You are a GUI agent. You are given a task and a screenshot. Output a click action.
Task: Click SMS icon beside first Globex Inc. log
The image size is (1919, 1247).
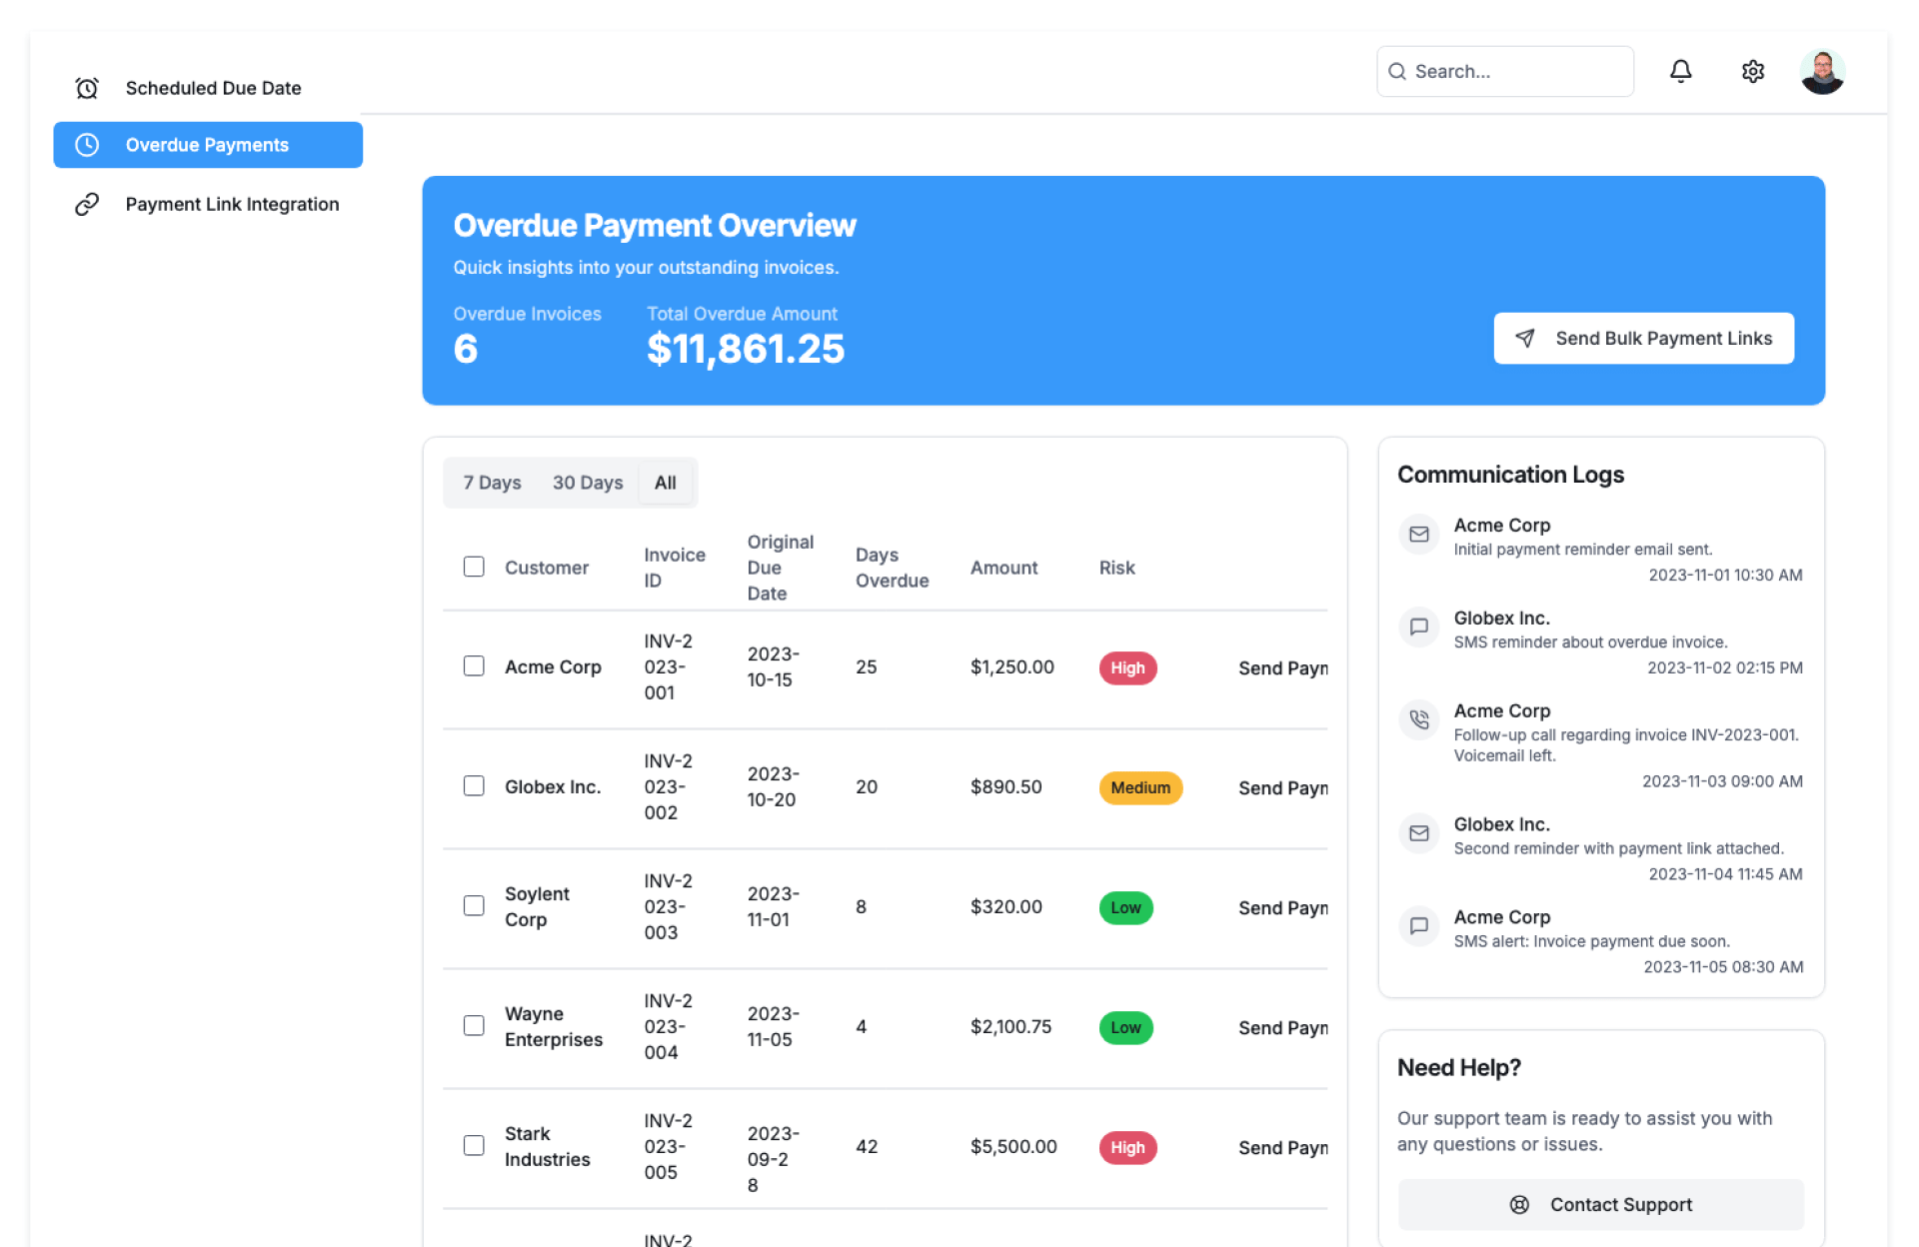click(1418, 626)
